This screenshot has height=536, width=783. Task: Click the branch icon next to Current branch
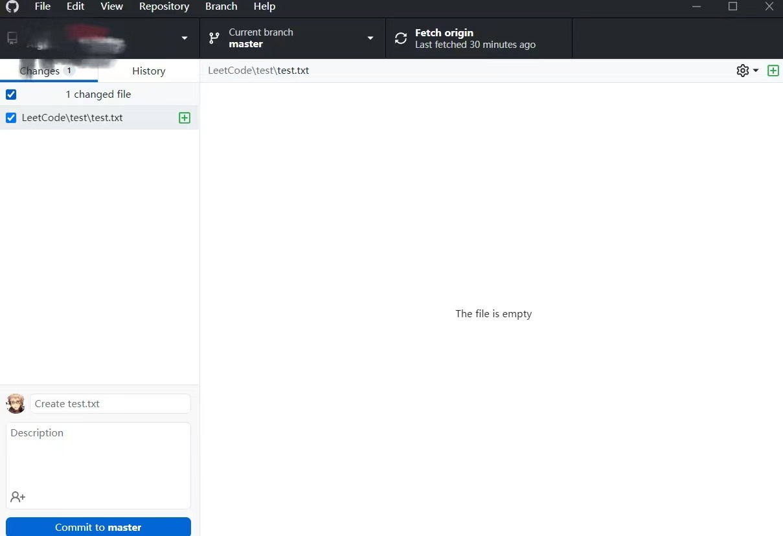pyautogui.click(x=214, y=38)
